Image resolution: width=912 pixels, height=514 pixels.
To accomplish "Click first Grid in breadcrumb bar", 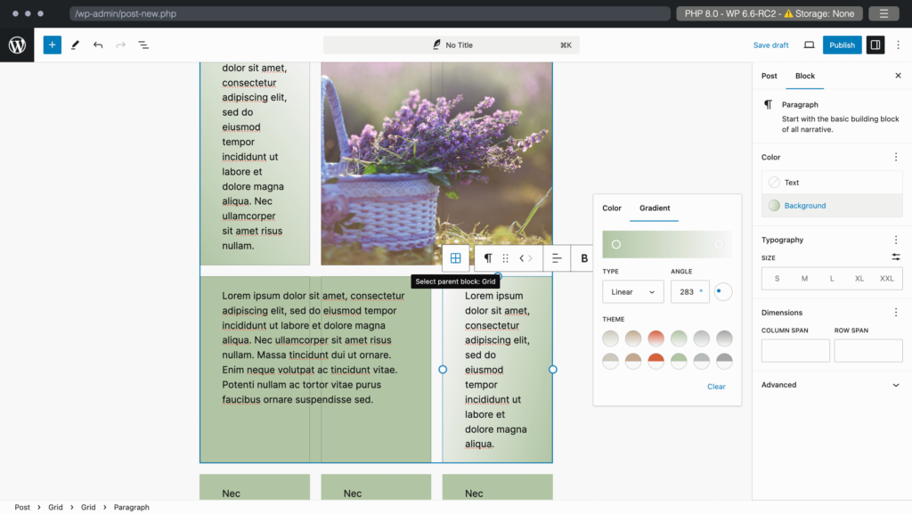I will pos(55,507).
